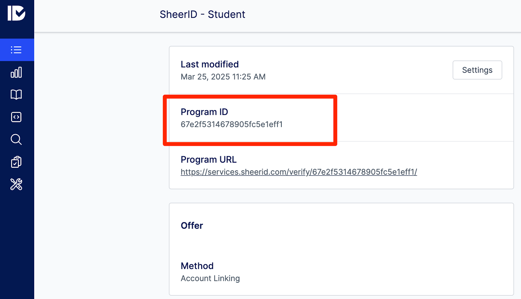Click the Method label
The width and height of the screenshot is (521, 299).
click(197, 266)
